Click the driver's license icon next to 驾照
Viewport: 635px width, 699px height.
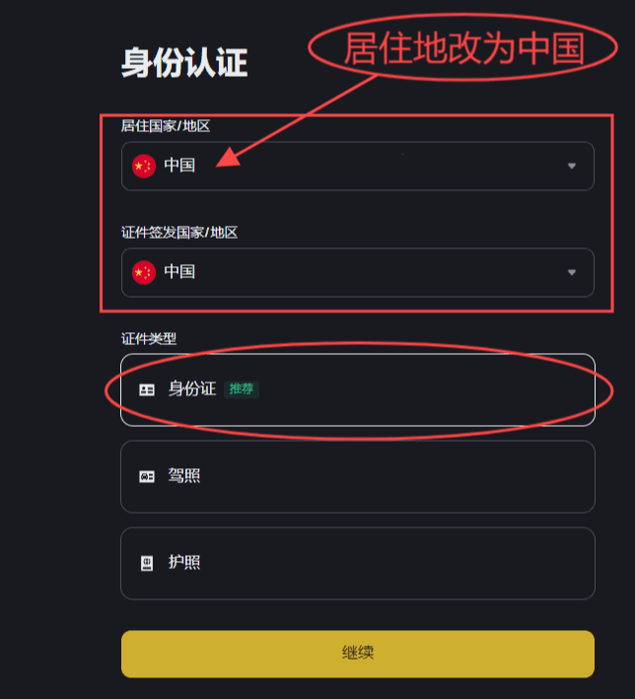tap(147, 476)
